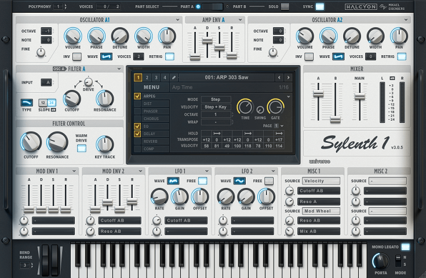Click the Porta knob
Viewport: 426px width, 278px height.
tap(381, 261)
